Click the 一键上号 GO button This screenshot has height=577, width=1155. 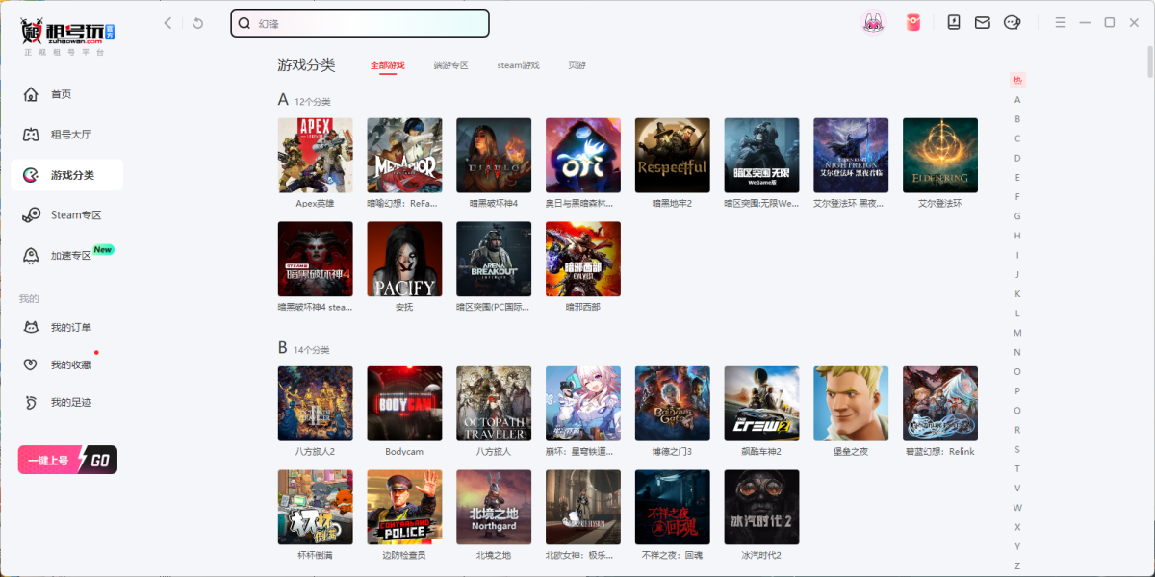click(x=67, y=461)
